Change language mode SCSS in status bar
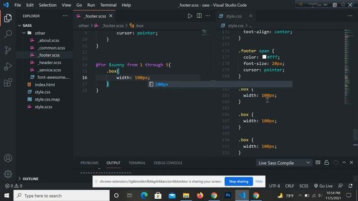The height and width of the screenshot is (201, 358). click(x=304, y=186)
